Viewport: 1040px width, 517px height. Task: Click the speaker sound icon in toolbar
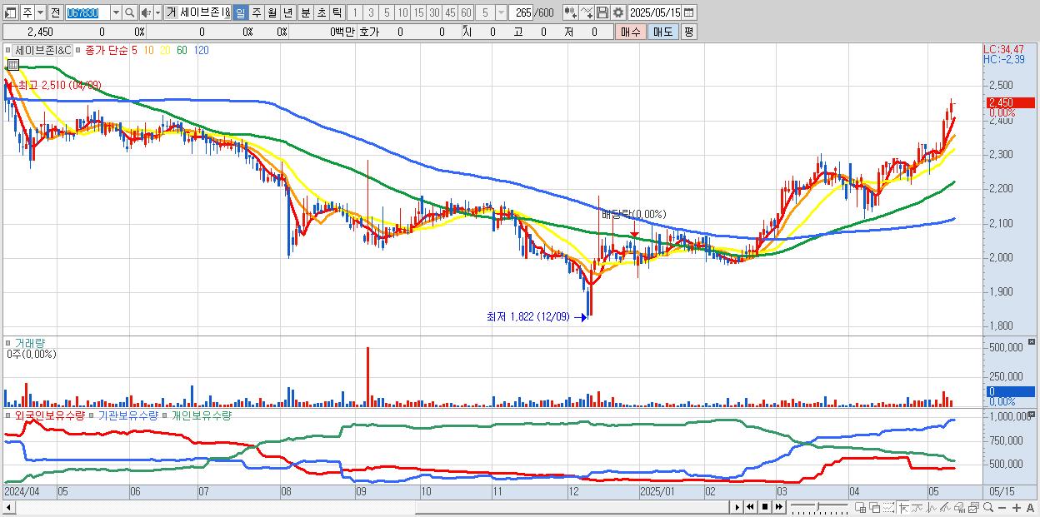pos(146,12)
